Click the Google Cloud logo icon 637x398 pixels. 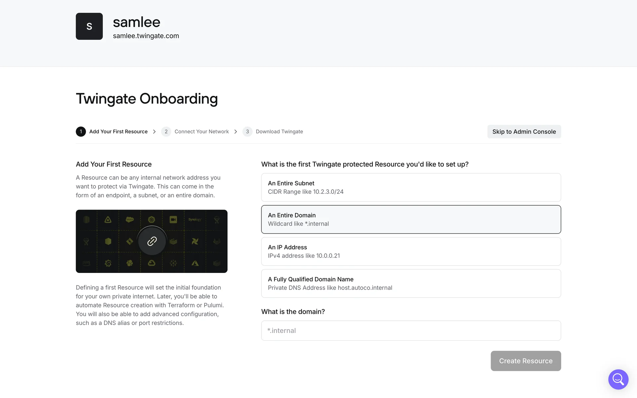pos(152,263)
